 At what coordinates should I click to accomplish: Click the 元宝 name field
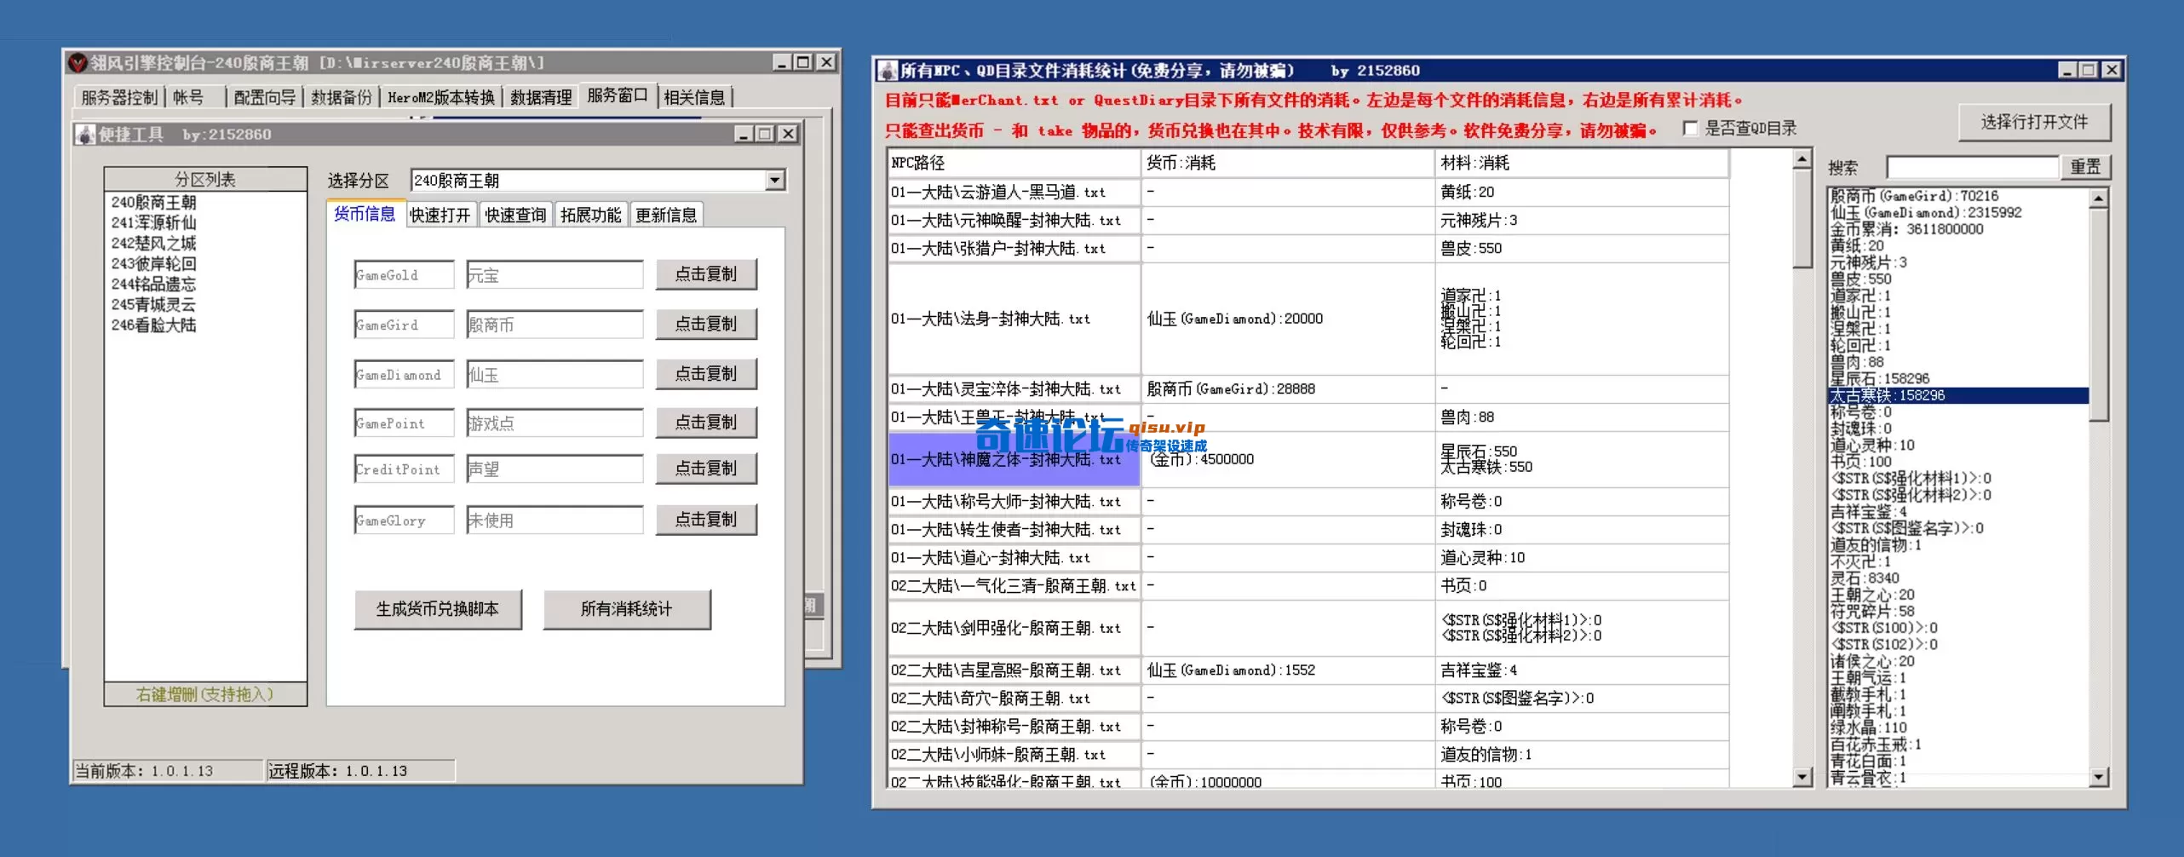555,275
